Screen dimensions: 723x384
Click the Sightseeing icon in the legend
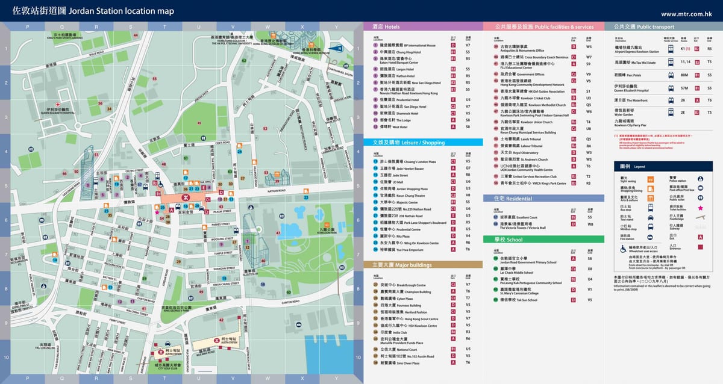tap(651, 179)
